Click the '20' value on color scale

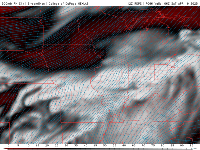pos(47,145)
